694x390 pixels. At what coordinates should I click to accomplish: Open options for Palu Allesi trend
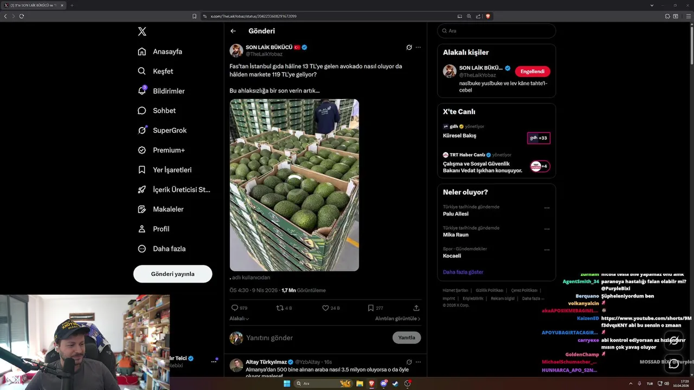point(547,208)
